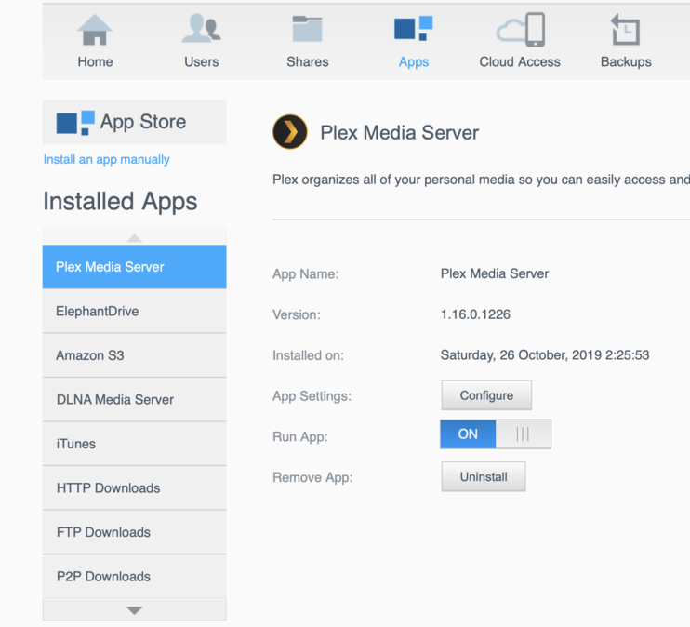
Task: Switch to the Apps tab label
Action: click(414, 62)
